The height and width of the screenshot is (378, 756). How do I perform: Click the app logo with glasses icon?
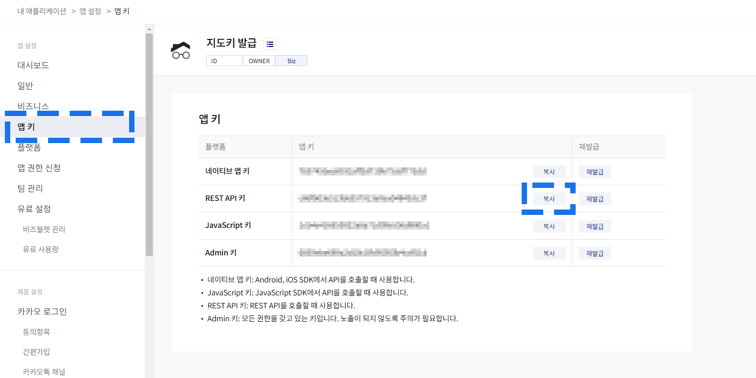coord(180,50)
